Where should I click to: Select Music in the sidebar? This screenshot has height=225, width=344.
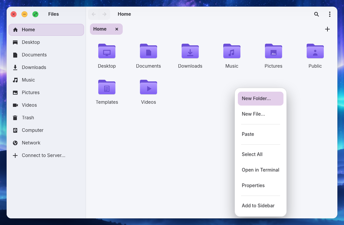click(46, 80)
